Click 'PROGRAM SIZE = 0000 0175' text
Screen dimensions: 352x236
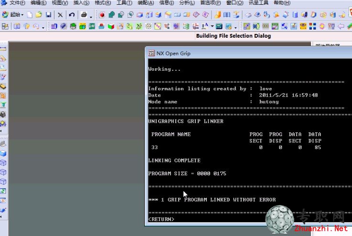(x=187, y=173)
